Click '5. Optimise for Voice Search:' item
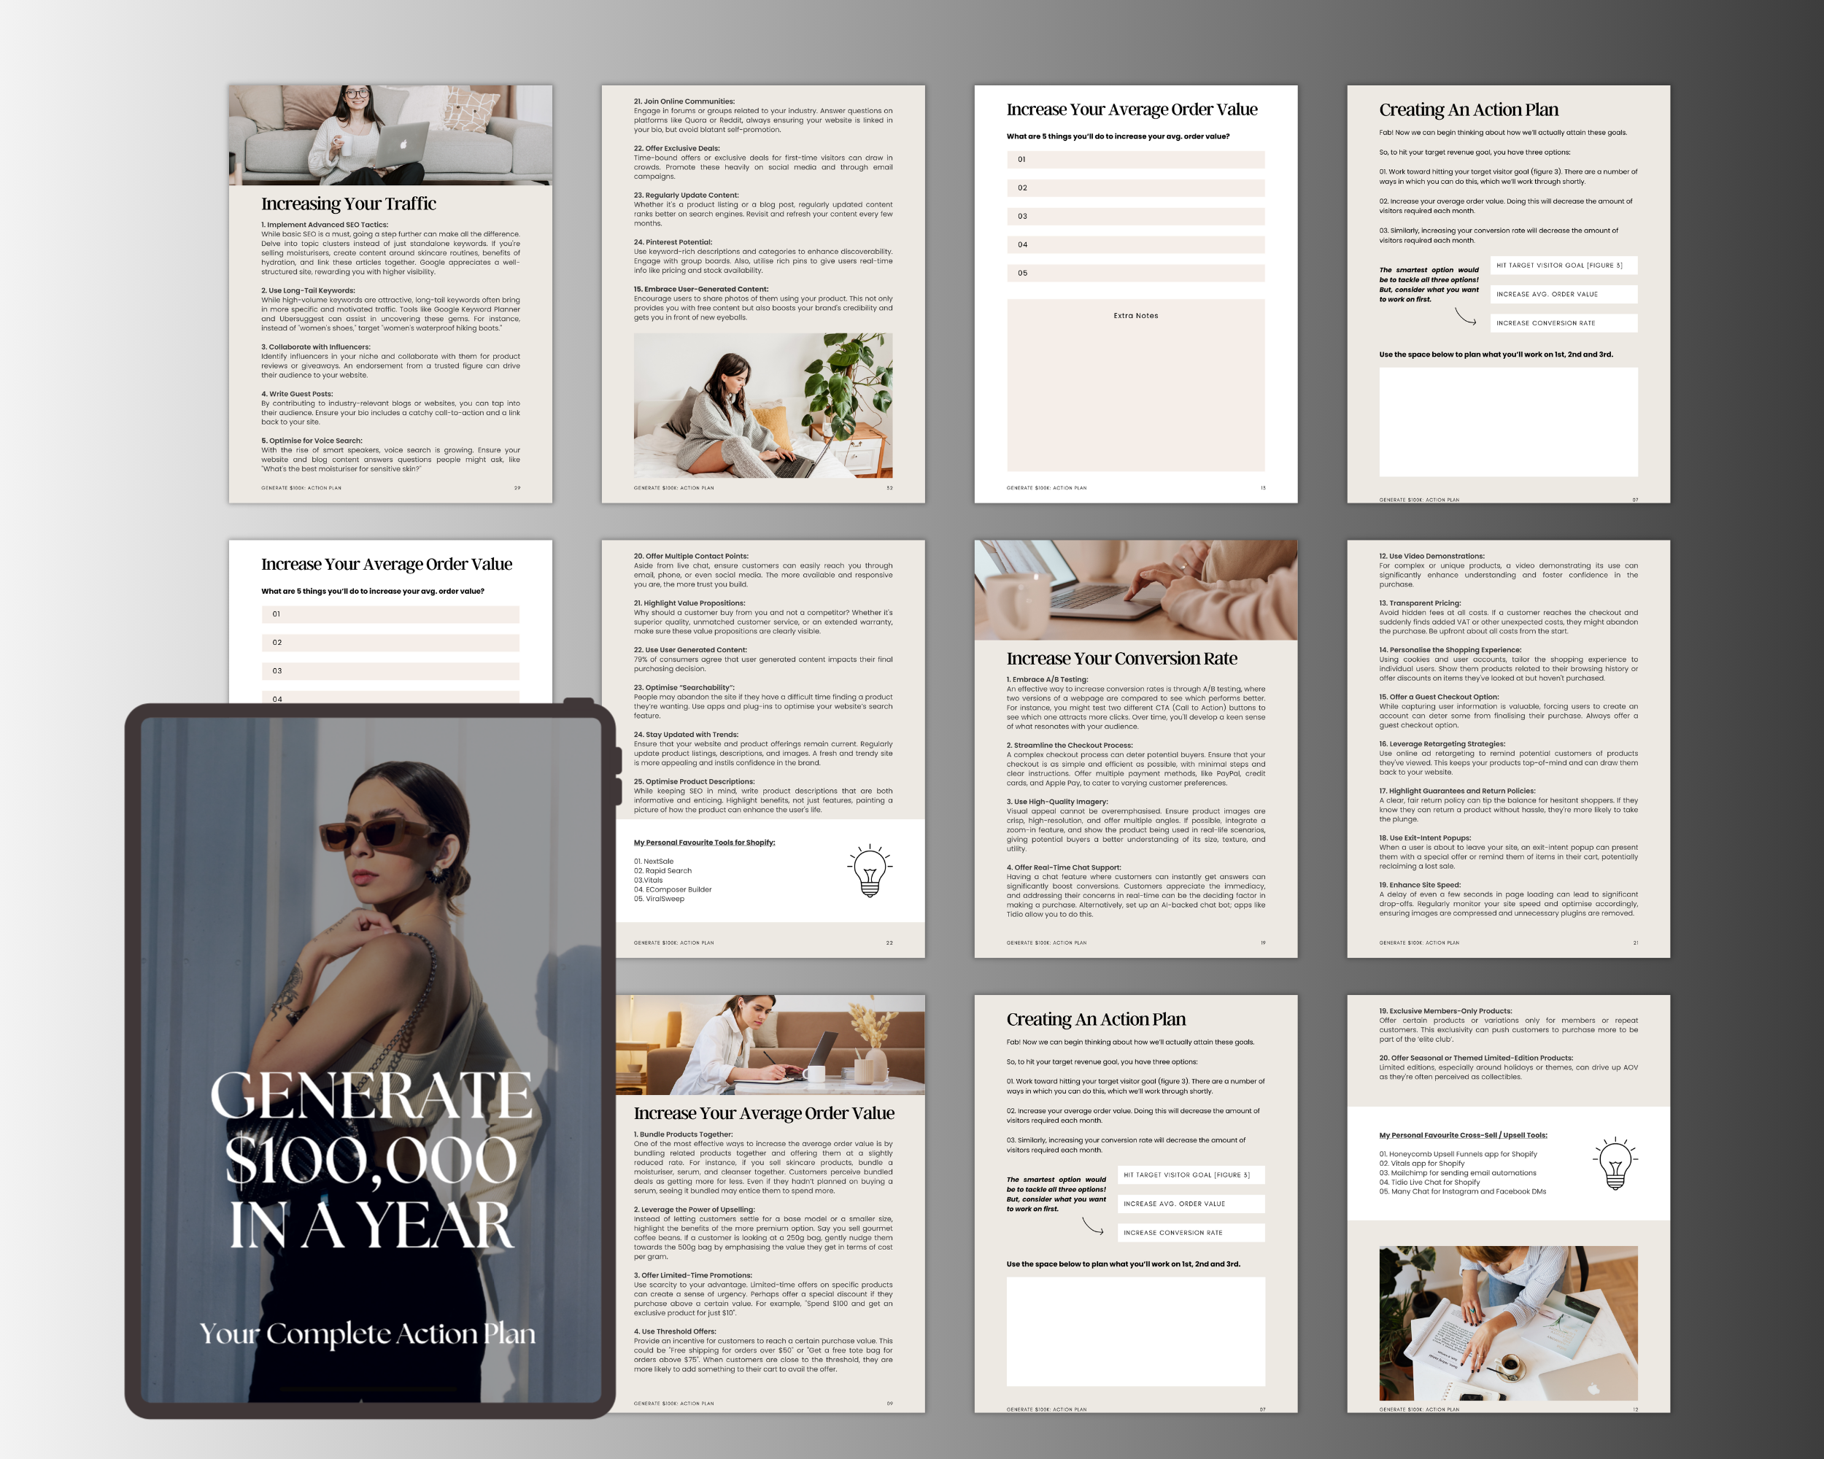1824x1459 pixels. pyautogui.click(x=312, y=441)
